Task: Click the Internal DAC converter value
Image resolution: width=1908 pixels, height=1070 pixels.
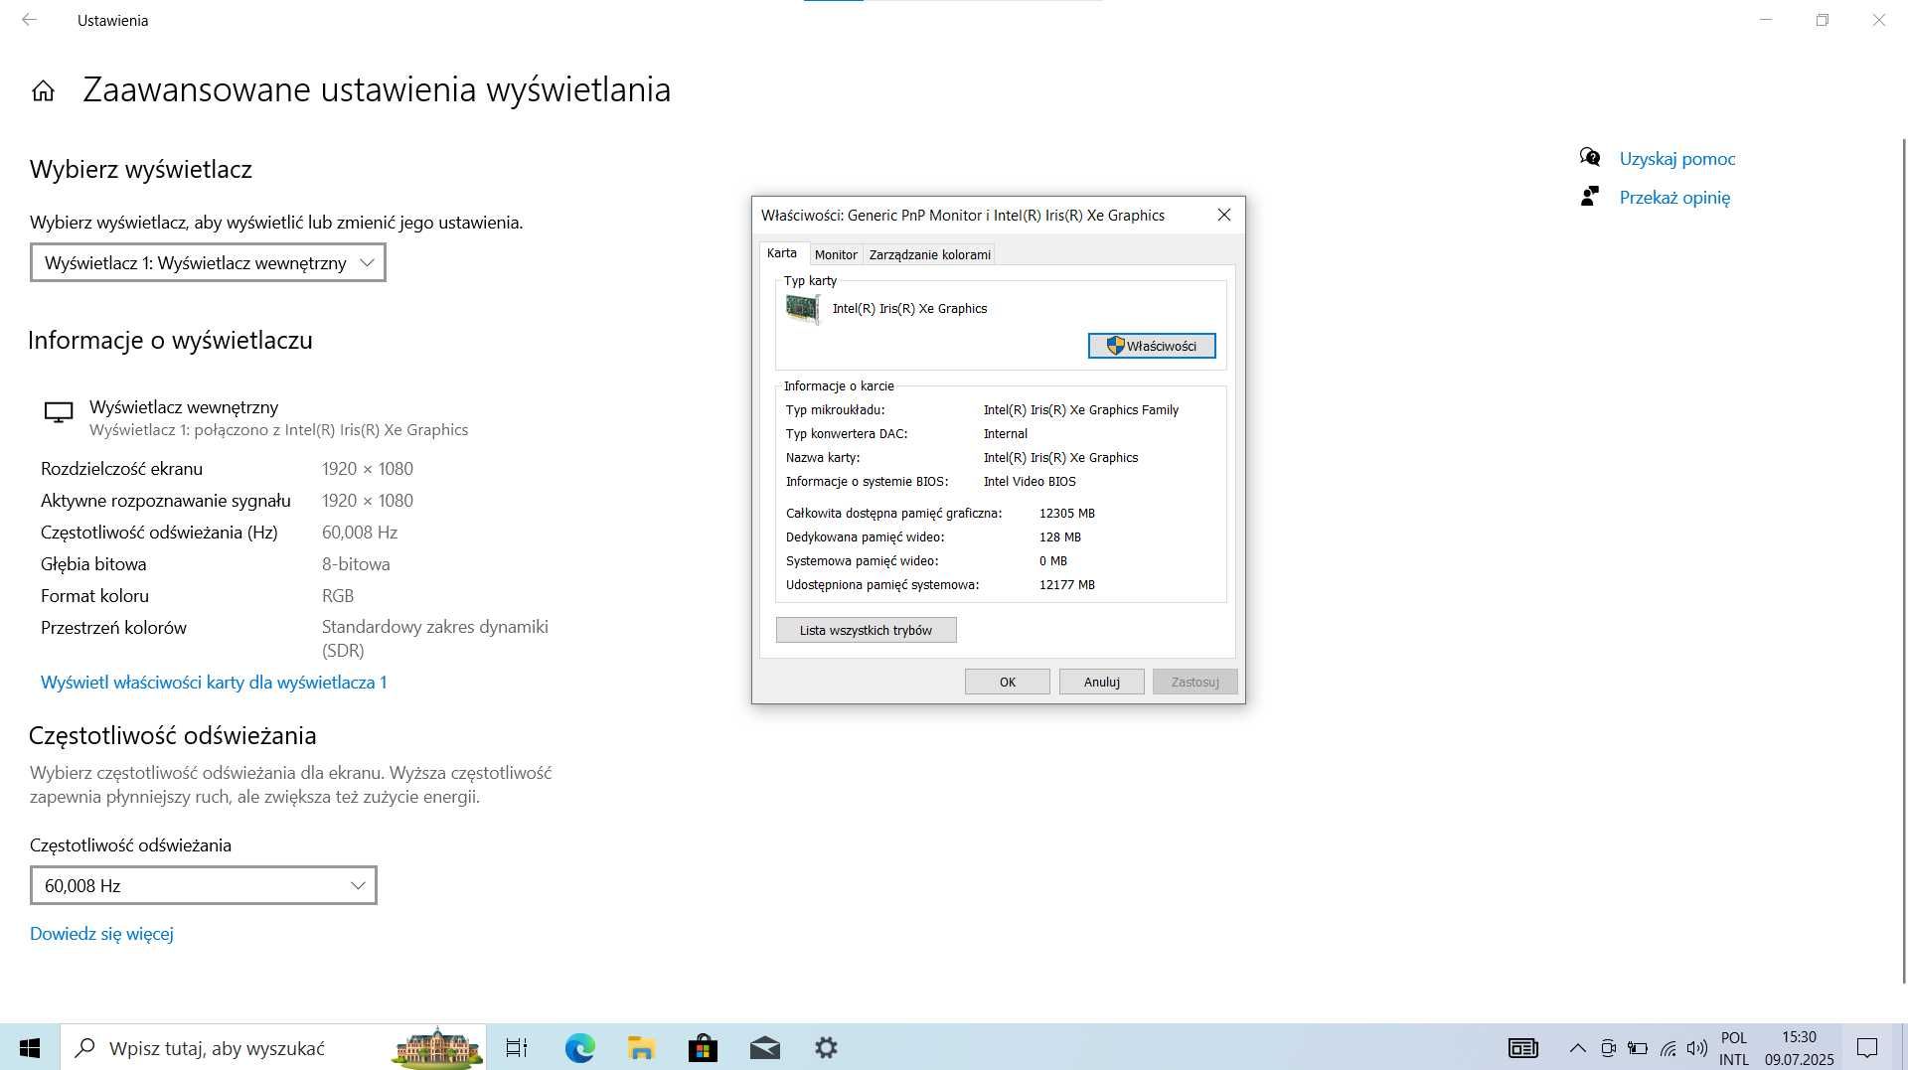Action: click(x=1005, y=434)
